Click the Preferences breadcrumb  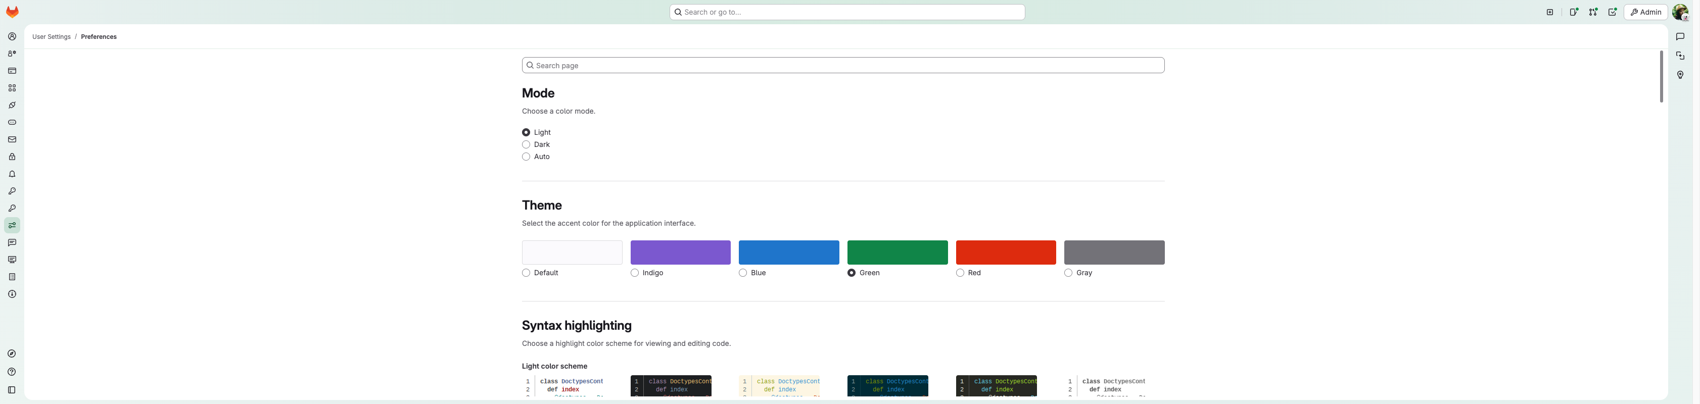[99, 37]
